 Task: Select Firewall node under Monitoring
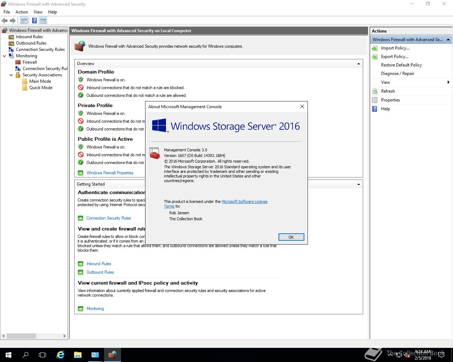29,62
